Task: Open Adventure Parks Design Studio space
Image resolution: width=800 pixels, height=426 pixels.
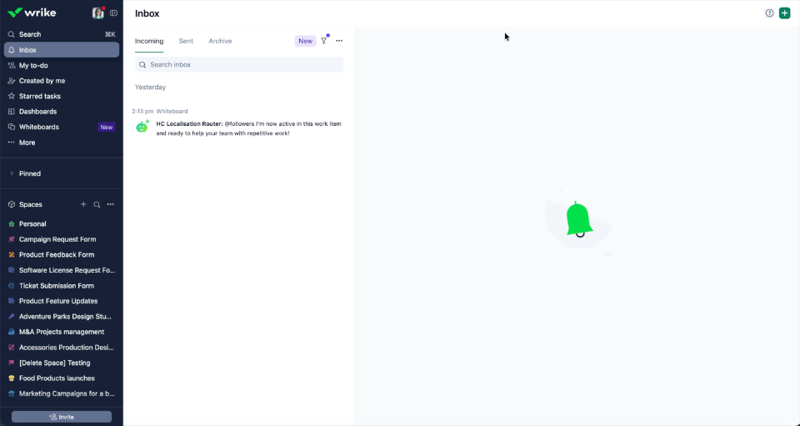Action: point(61,316)
